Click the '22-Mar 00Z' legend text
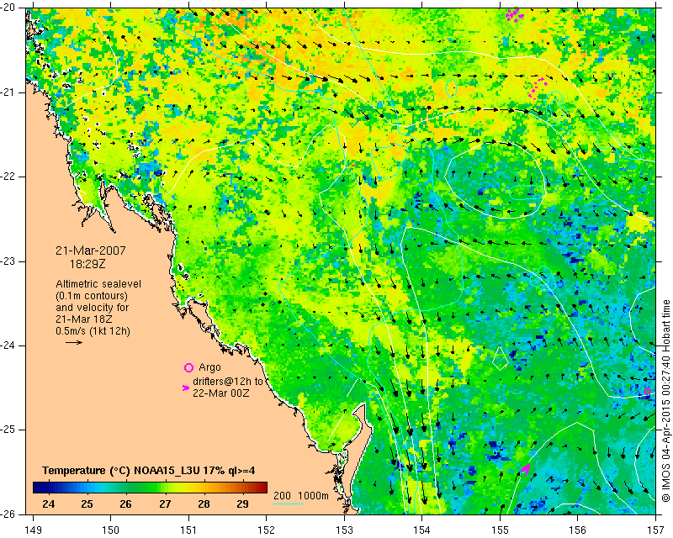The width and height of the screenshot is (673, 538). point(220,393)
